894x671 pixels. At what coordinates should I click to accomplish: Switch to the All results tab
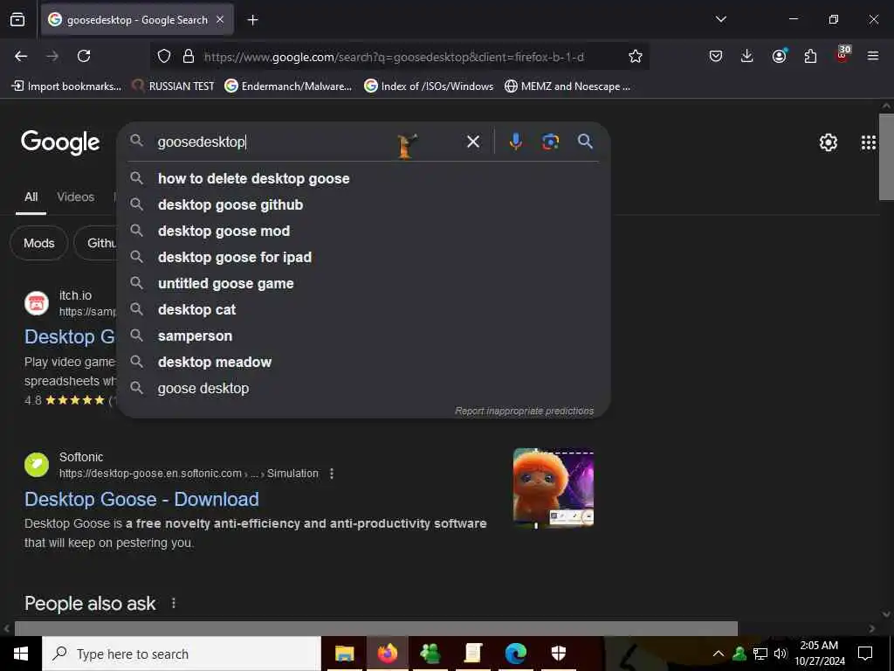tap(31, 197)
